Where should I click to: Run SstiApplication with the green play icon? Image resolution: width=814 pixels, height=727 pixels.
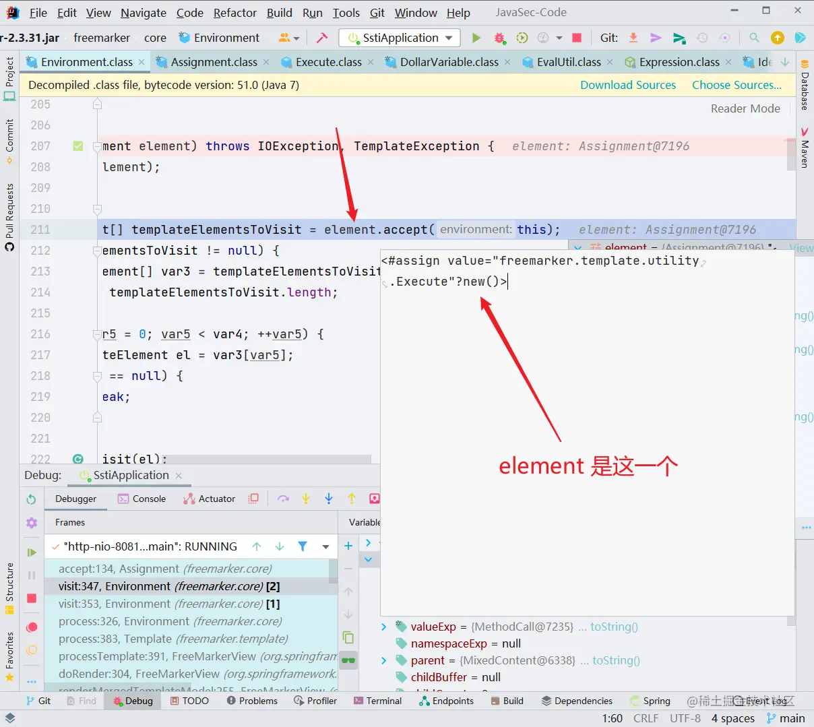click(476, 38)
